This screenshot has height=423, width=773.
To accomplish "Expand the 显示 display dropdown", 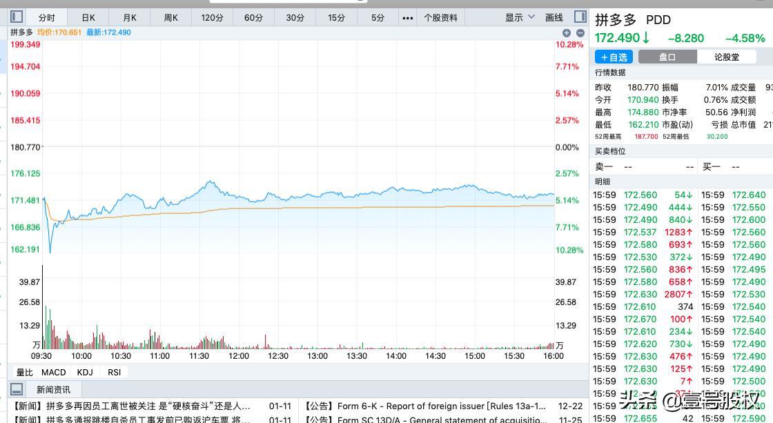I will point(520,17).
